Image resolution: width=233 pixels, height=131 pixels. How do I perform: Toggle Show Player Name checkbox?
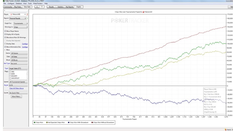[5, 31]
